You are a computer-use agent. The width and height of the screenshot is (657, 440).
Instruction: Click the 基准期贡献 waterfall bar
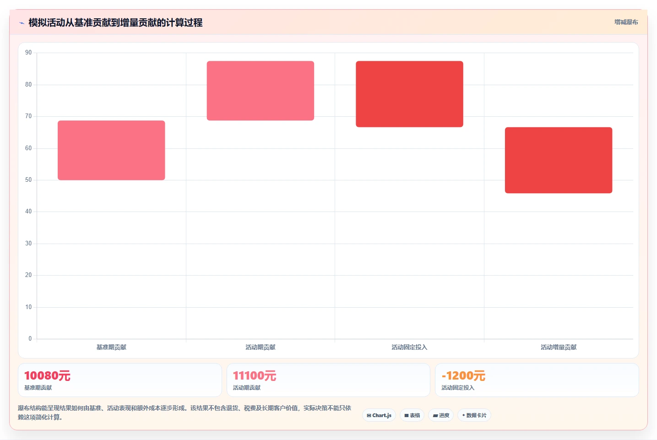pos(111,150)
